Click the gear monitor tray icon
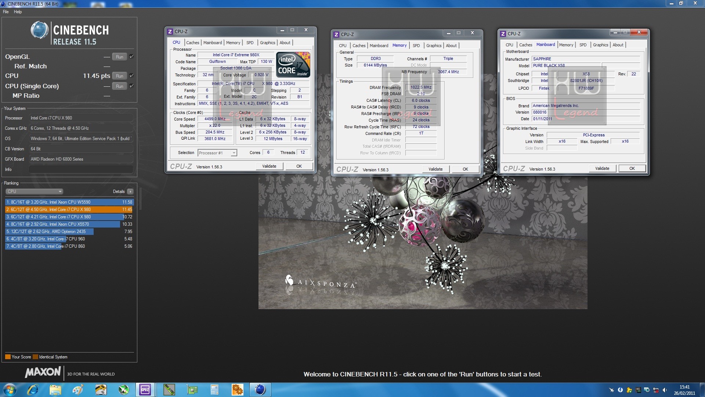 [647, 390]
